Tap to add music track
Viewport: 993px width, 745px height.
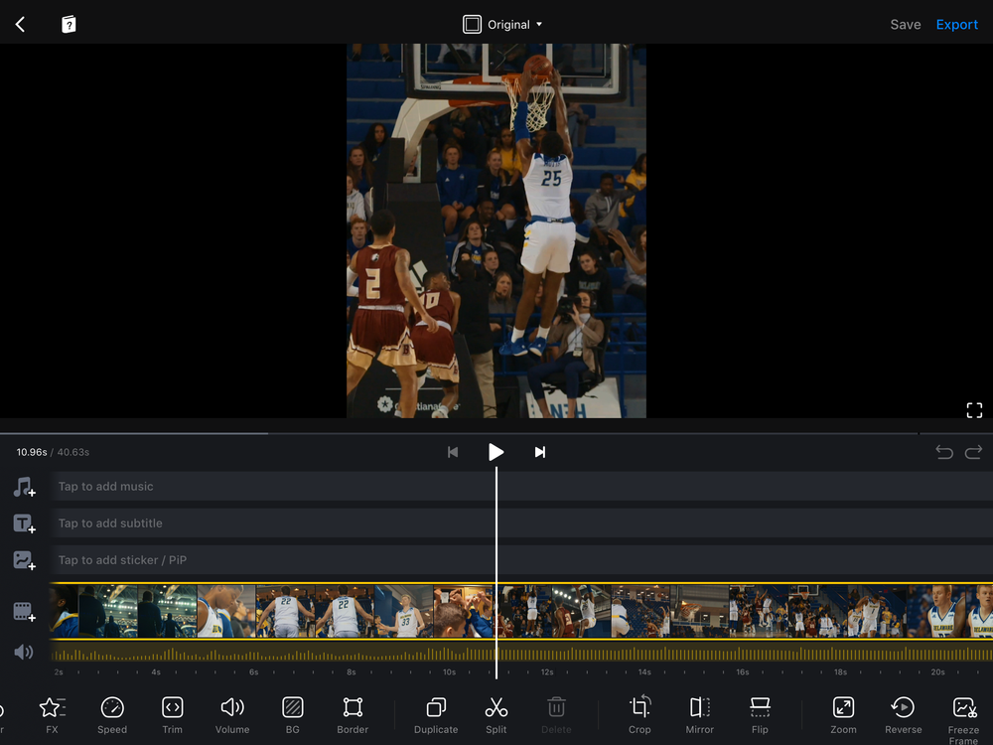pos(496,487)
